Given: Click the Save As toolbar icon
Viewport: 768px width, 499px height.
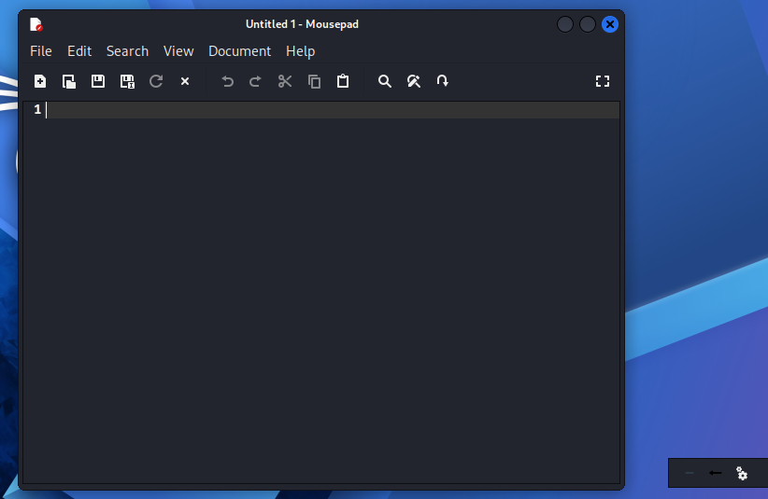Looking at the screenshot, I should pyautogui.click(x=127, y=81).
